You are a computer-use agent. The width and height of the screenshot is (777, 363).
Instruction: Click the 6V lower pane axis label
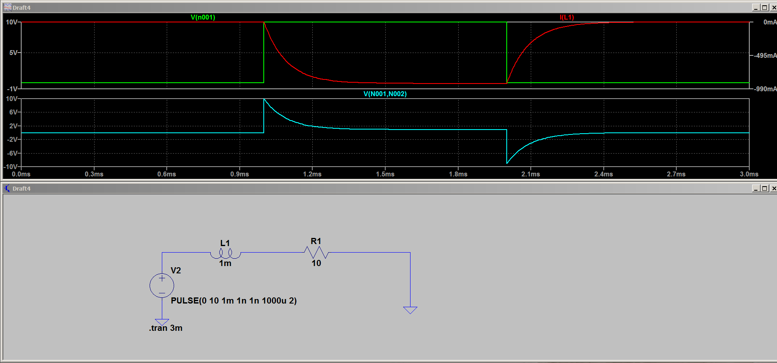(x=13, y=112)
